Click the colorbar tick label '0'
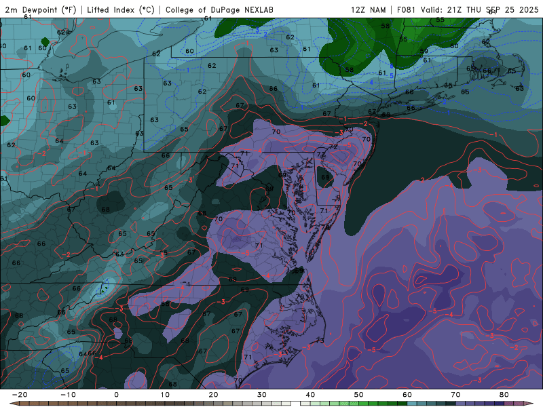This screenshot has width=543, height=407. click(x=116, y=395)
